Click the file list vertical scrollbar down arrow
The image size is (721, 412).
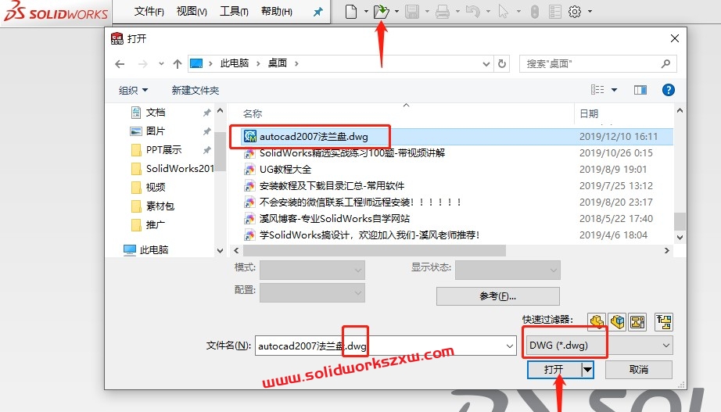(680, 237)
